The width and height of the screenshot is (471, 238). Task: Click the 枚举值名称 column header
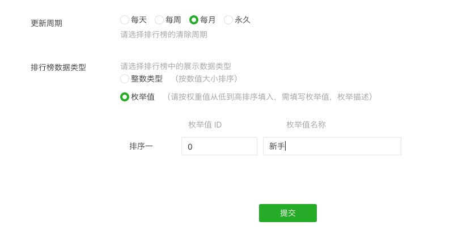click(305, 125)
